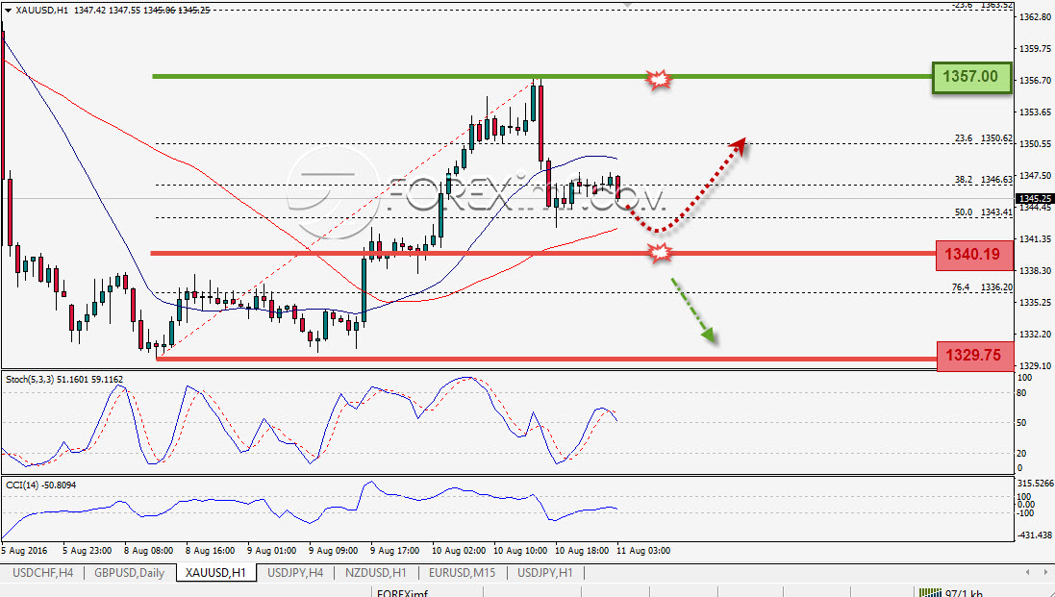This screenshot has width=1055, height=597.
Task: Open the USDJPY,H1 chart tab
Action: (545, 573)
